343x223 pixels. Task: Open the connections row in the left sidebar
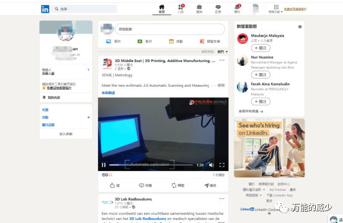(x=66, y=72)
